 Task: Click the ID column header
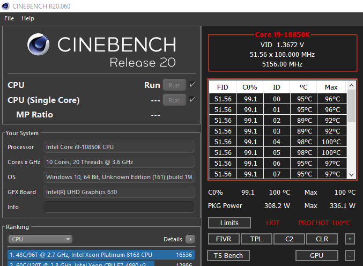tap(277, 87)
